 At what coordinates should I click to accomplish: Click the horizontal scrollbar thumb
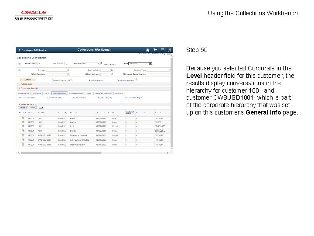click(x=61, y=153)
